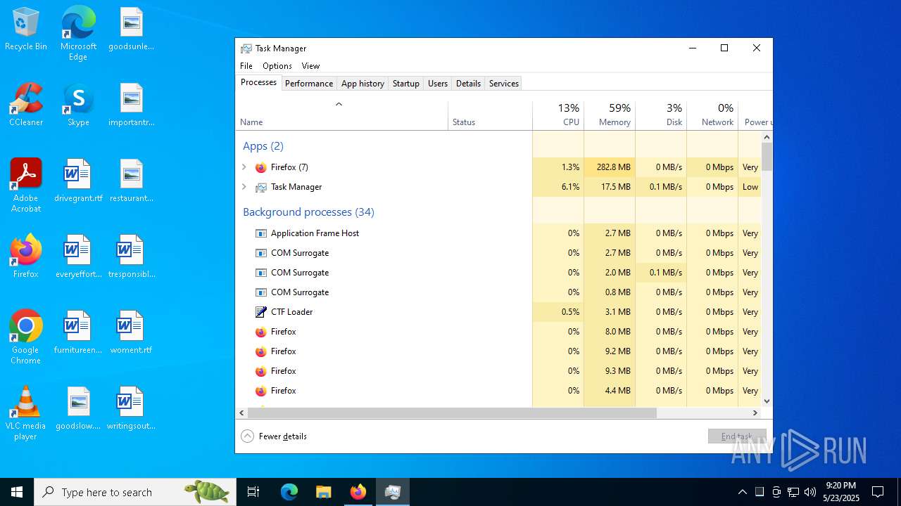Launch Firefox from the desktop shortcut
The width and height of the screenshot is (901, 506).
[26, 257]
